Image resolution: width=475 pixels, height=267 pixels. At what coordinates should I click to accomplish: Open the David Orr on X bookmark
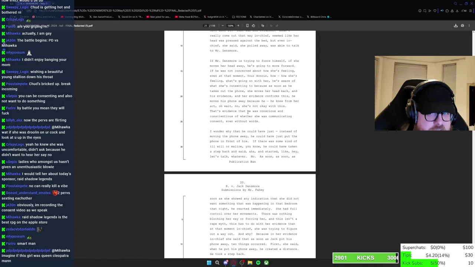tap(130, 17)
